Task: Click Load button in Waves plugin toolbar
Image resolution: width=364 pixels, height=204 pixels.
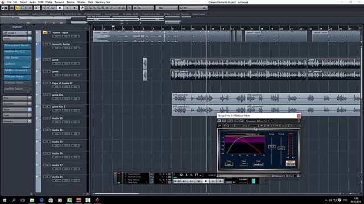Action: (x=284, y=126)
